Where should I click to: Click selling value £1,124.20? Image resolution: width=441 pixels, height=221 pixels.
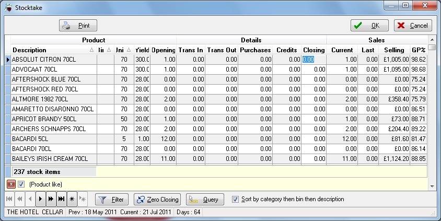pos(394,159)
